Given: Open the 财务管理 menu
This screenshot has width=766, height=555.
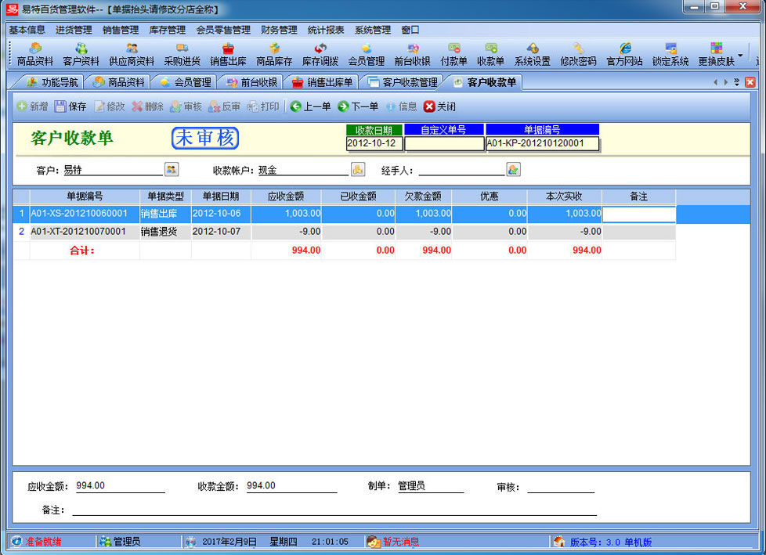Looking at the screenshot, I should pyautogui.click(x=279, y=30).
